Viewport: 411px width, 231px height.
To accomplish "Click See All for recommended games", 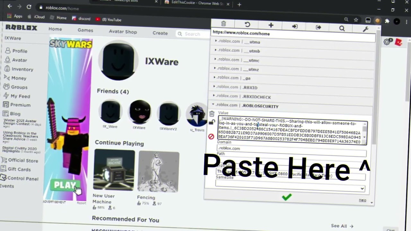I will click(x=342, y=226).
